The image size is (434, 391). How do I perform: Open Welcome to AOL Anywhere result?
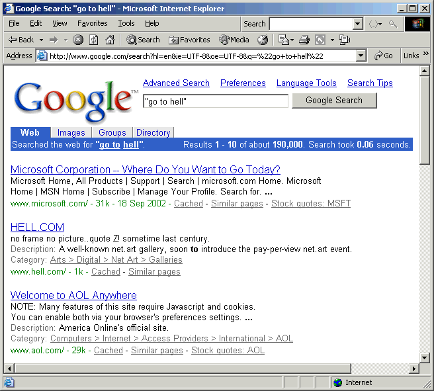73,295
